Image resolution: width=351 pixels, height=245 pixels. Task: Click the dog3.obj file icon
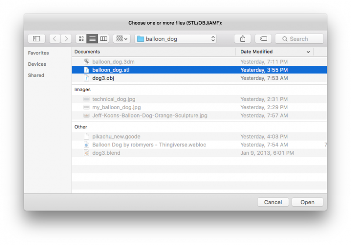tap(87, 78)
